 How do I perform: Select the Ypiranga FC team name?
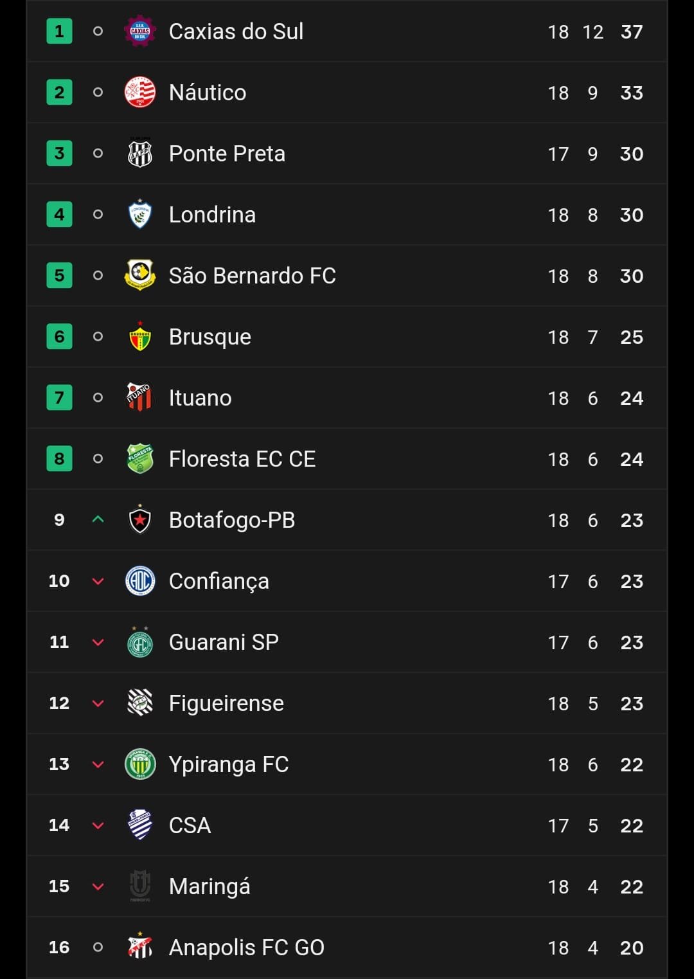[x=229, y=764]
